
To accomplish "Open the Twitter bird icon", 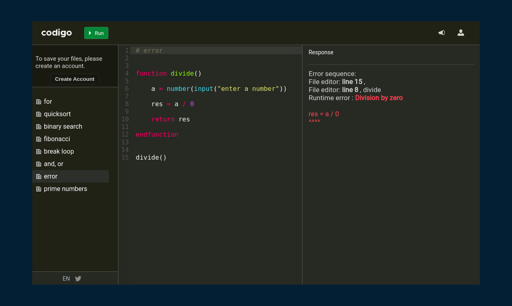I will [78, 278].
